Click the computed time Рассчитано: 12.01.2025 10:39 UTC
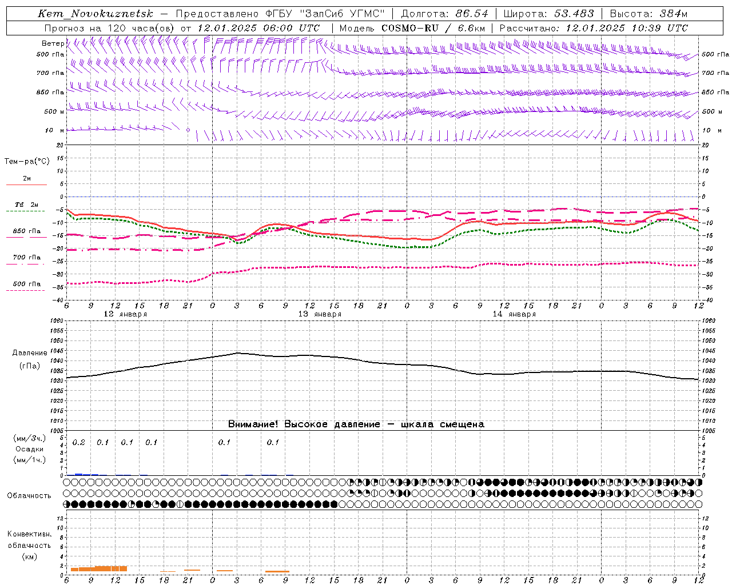The height and width of the screenshot is (585, 732). (x=594, y=28)
